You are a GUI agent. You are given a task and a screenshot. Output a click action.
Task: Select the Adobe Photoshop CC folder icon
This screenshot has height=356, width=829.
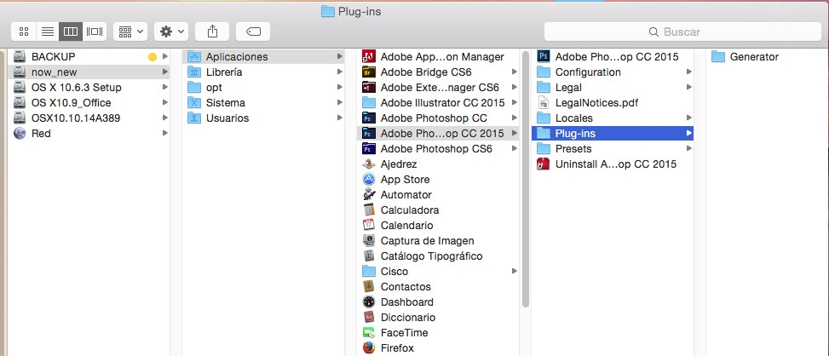[369, 118]
